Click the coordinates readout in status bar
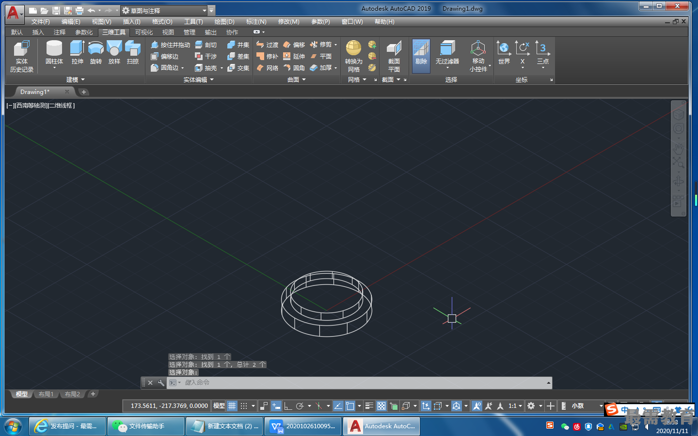The height and width of the screenshot is (436, 698). coord(169,406)
